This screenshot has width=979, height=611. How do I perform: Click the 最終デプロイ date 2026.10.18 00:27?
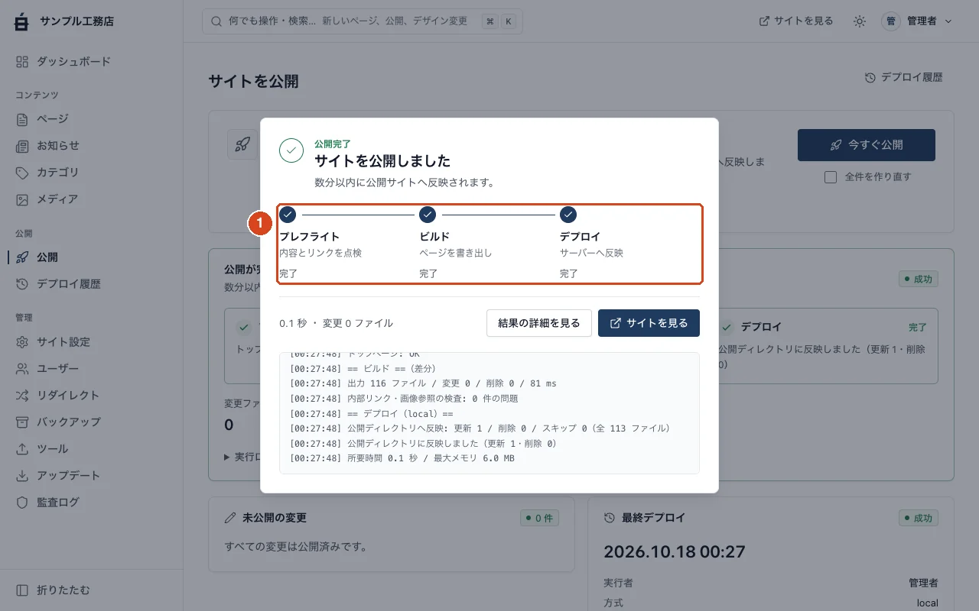(x=674, y=551)
